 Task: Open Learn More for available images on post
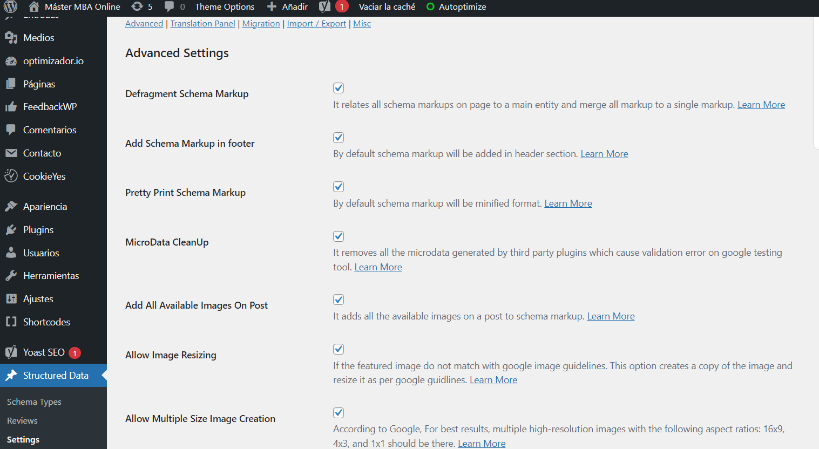point(611,316)
